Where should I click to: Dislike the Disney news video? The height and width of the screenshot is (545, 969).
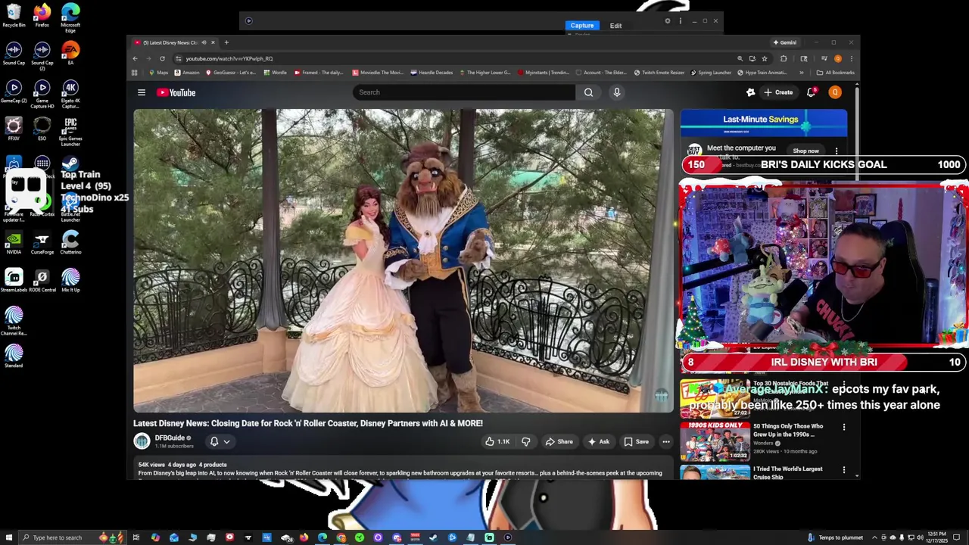526,441
